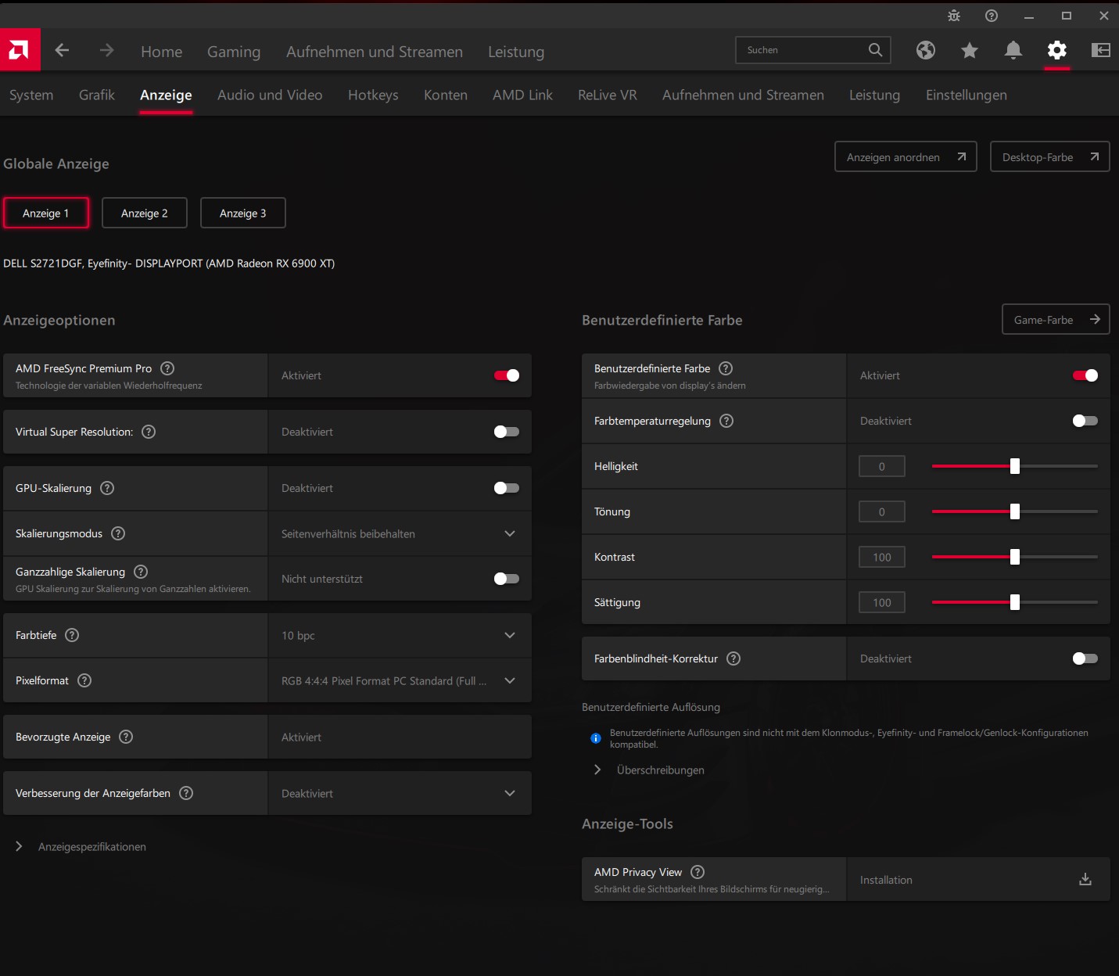Switch to AMD Link tab
The image size is (1119, 976).
pos(522,95)
